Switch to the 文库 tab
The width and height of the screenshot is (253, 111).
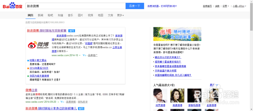pyautogui.click(x=110, y=15)
